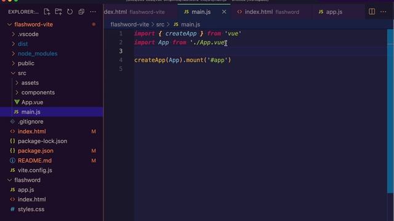The height and width of the screenshot is (221, 394).
Task: Switch to index.html flashword tab
Action: [271, 12]
